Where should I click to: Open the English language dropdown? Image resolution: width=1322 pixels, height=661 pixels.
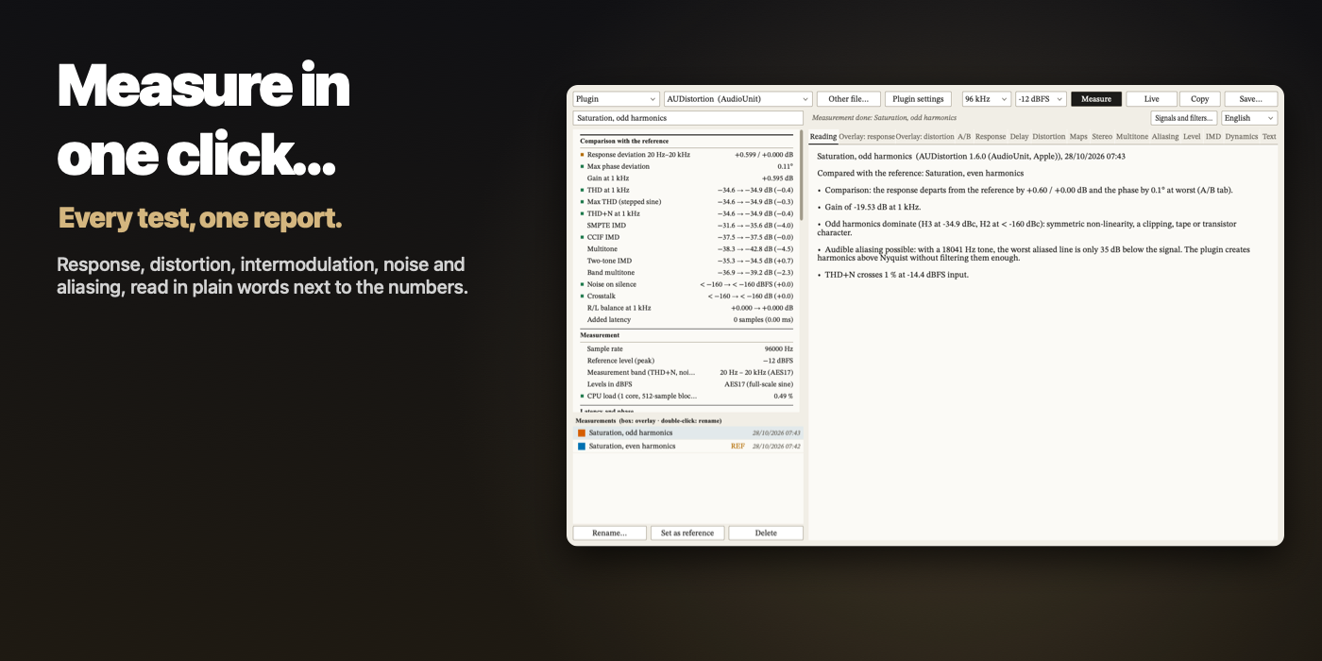click(1249, 118)
